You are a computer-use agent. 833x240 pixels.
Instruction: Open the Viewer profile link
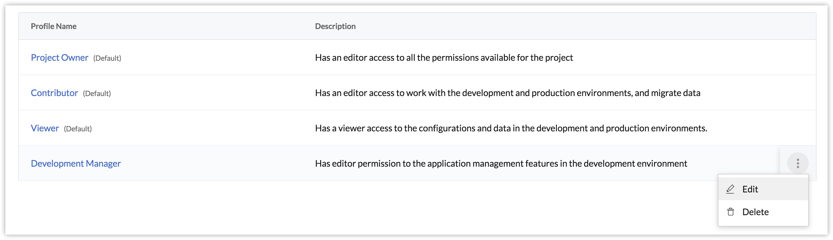pos(45,128)
